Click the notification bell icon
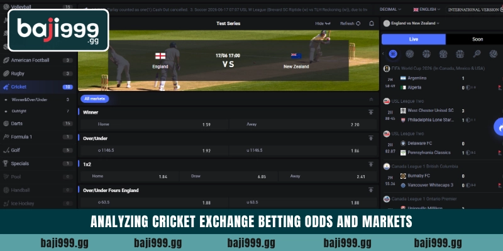This screenshot has height=251, width=503. tap(372, 23)
